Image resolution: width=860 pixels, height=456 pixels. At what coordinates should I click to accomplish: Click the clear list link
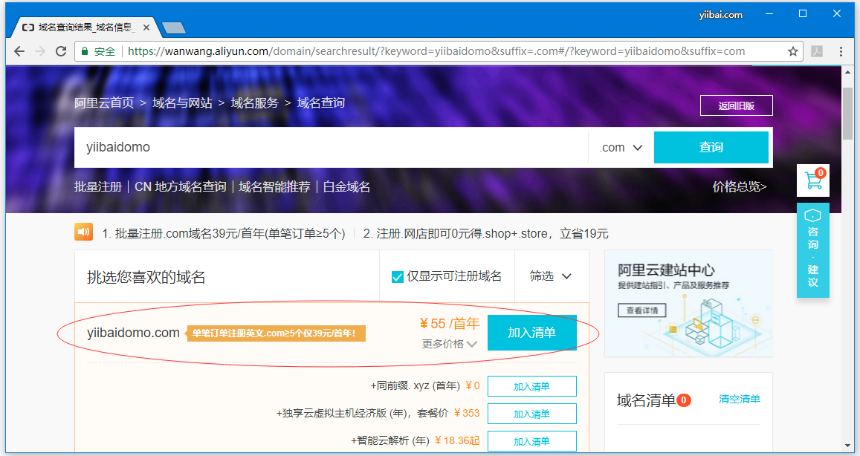(x=739, y=399)
